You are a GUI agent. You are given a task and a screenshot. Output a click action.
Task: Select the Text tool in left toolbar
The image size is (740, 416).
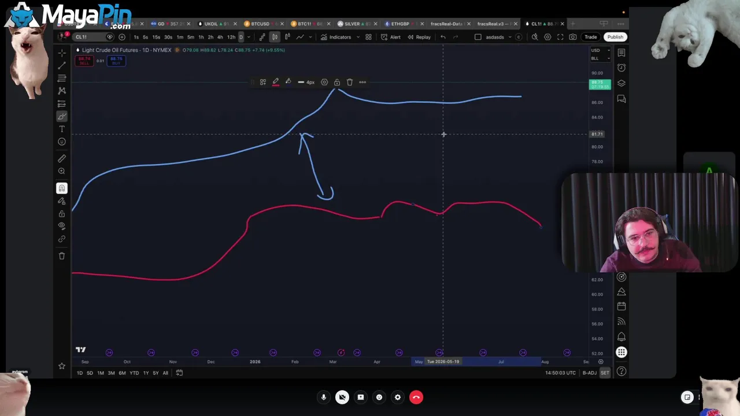click(x=62, y=129)
